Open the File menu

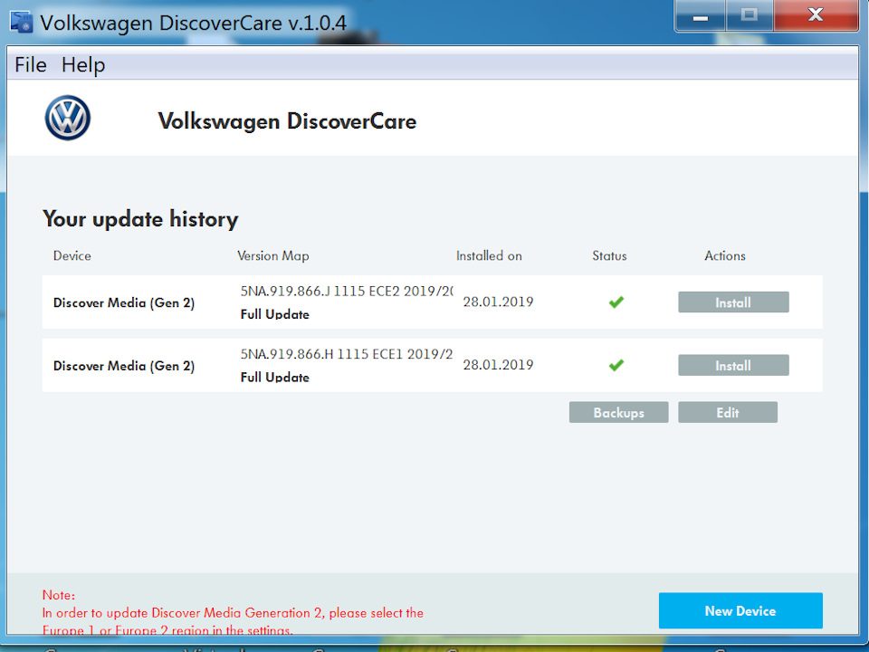pos(31,65)
